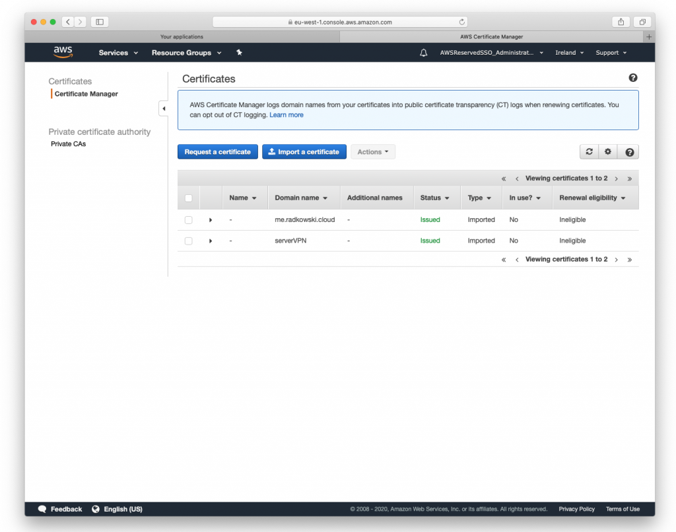676x532 pixels.
Task: Open Privacy Policy link
Action: pos(576,509)
